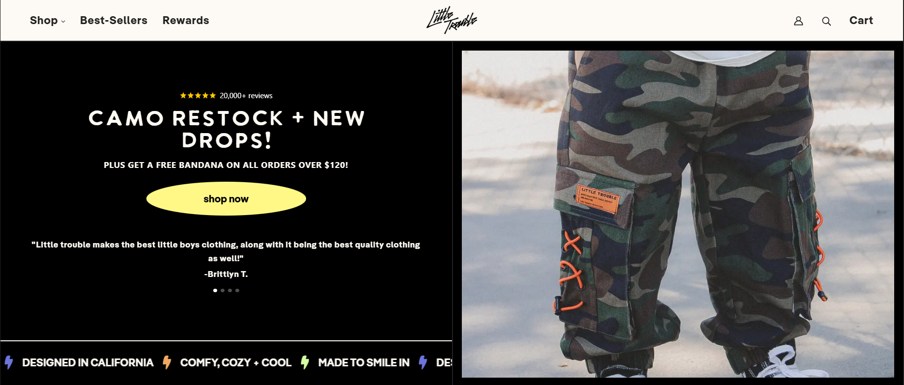Click the lightning bolt before Designed in California
The image size is (904, 385).
[x=9, y=362]
